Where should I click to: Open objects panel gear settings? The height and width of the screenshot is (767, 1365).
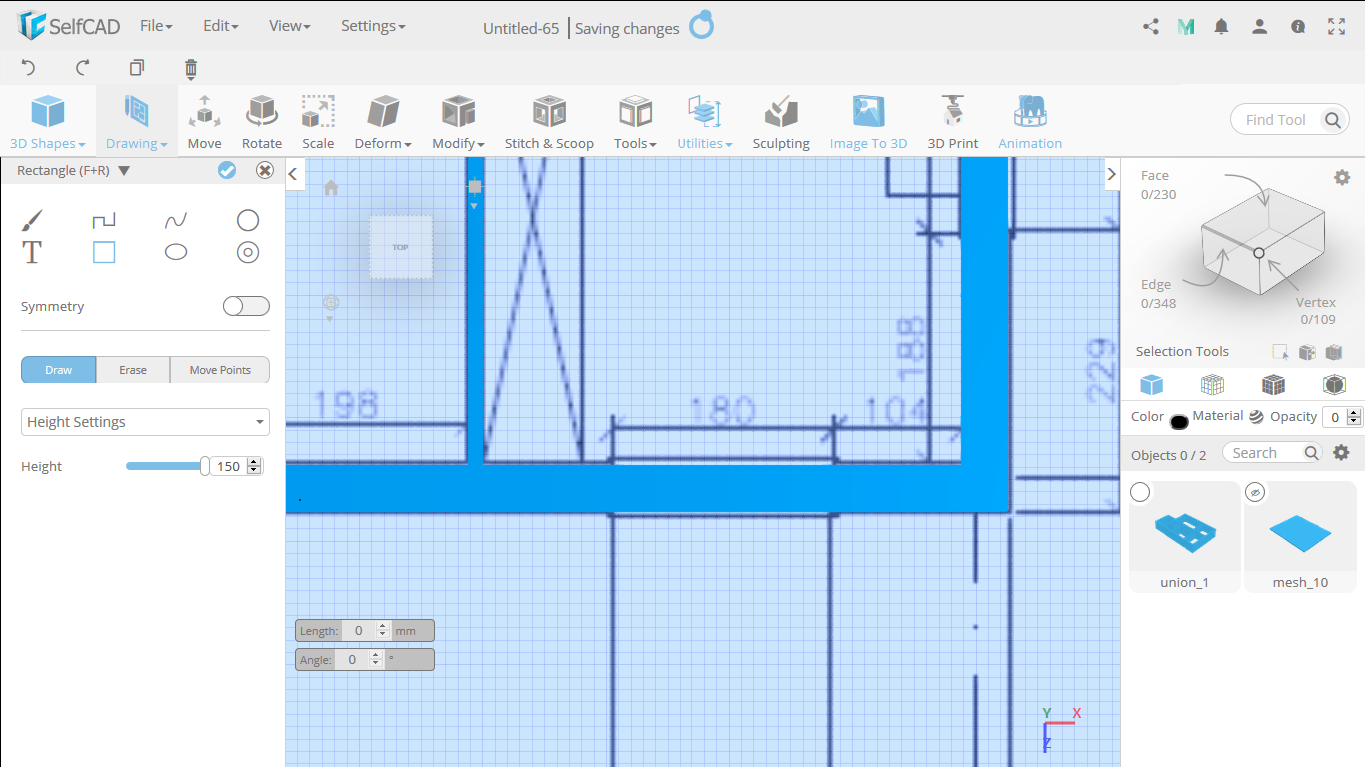point(1342,453)
